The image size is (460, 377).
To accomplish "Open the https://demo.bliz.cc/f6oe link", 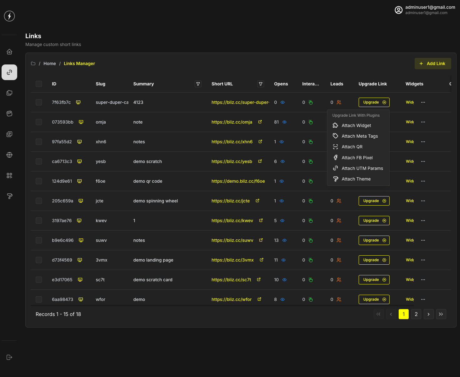I will (238, 181).
